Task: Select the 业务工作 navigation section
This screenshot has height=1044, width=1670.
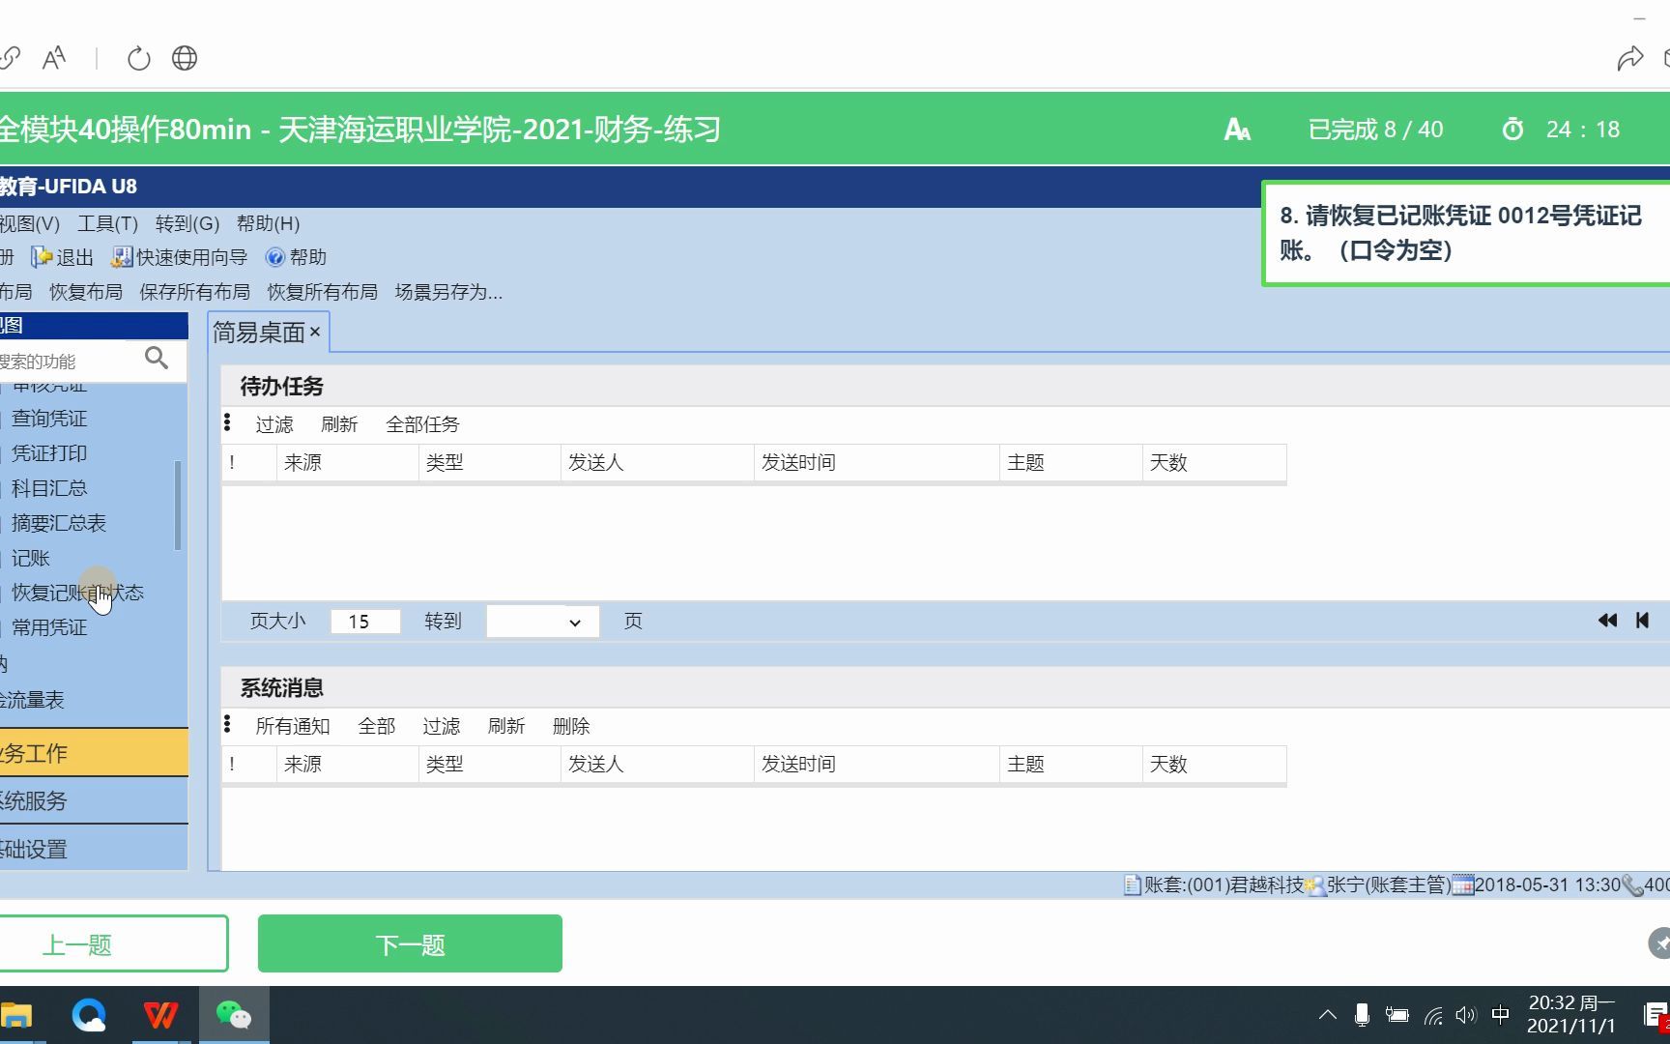Action: pyautogui.click(x=94, y=753)
